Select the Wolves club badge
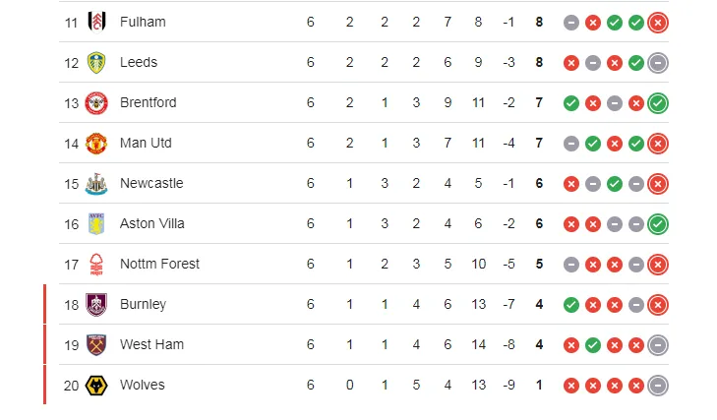This screenshot has height=420, width=717. [x=96, y=385]
